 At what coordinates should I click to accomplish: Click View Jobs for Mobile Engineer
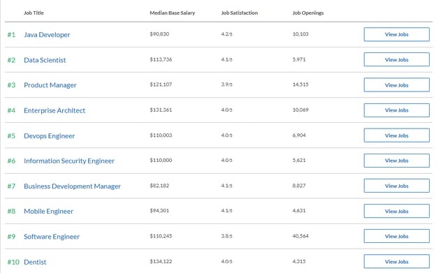(396, 211)
